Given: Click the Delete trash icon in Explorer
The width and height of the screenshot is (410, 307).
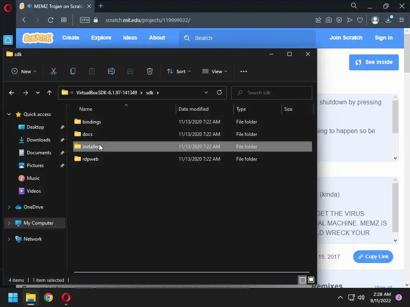Looking at the screenshot, I should (150, 71).
